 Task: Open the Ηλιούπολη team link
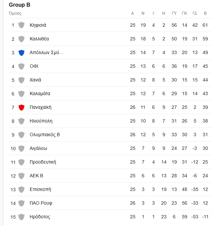pyautogui.click(x=41, y=121)
